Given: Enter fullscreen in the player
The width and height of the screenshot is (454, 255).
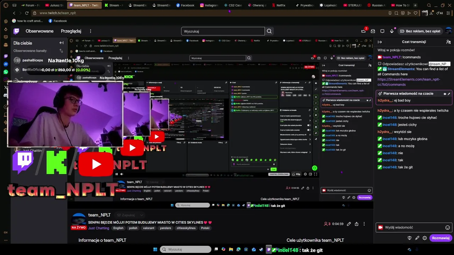Looking at the screenshot, I should (x=315, y=174).
